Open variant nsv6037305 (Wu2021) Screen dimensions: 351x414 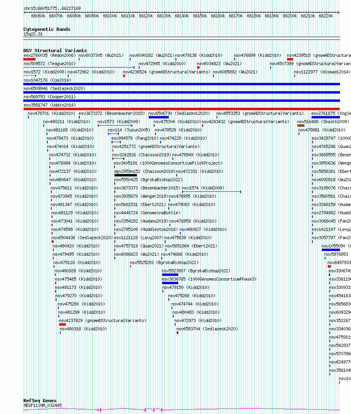101,55
